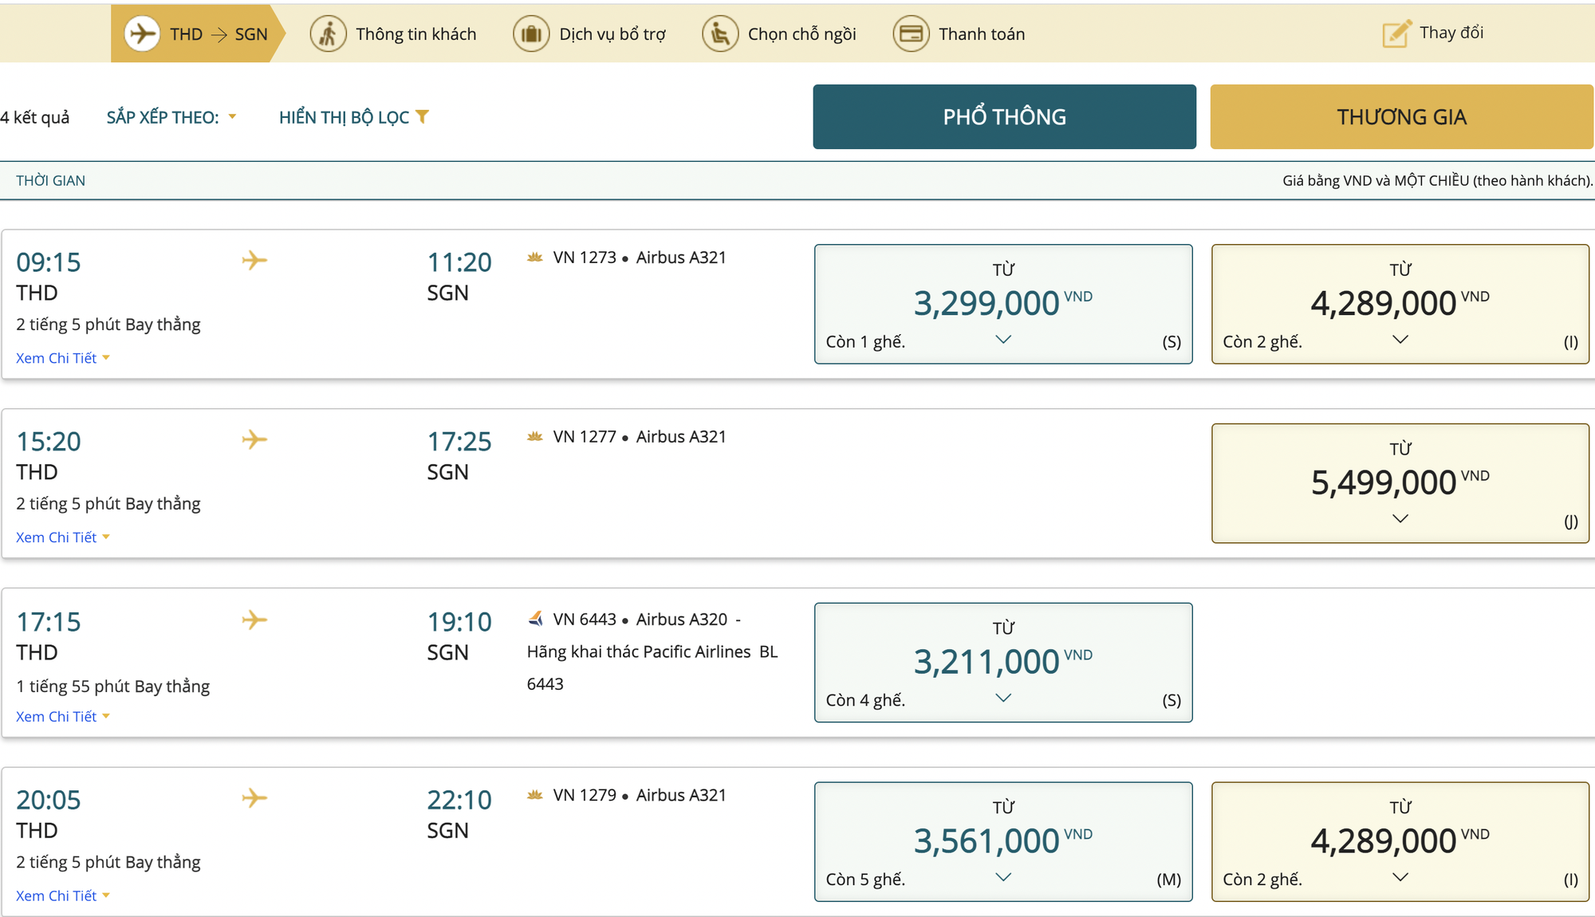The image size is (1595, 917).
Task: Expand the chevron under the 3,299,000 VND fare
Action: 1003,340
